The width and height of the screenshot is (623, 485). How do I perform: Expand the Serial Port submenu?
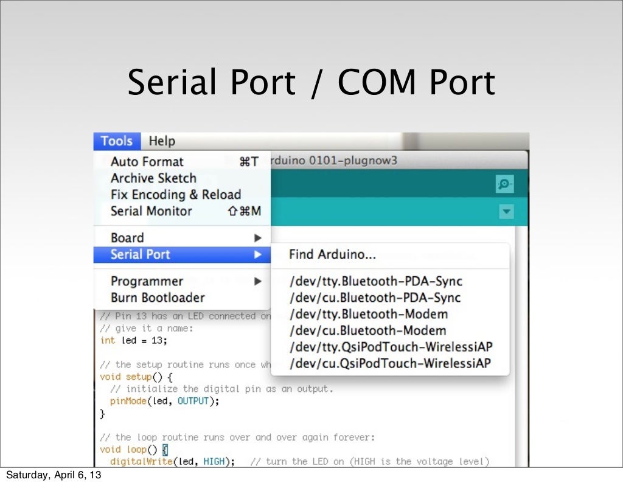(x=182, y=254)
